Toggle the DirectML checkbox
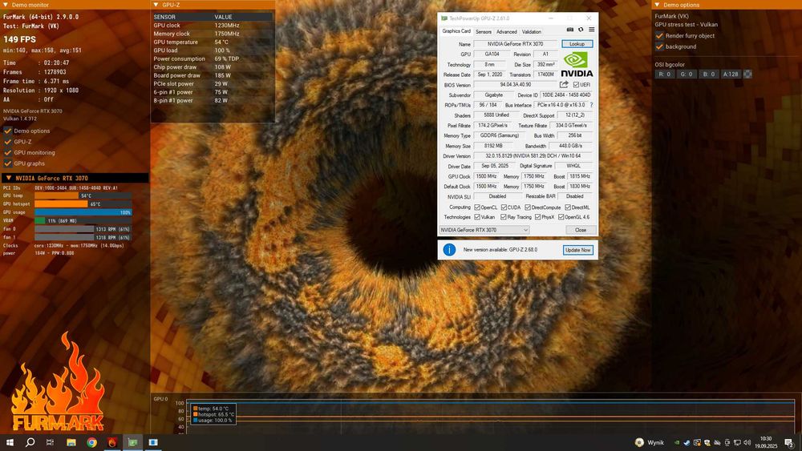802x451 pixels. pyautogui.click(x=567, y=207)
